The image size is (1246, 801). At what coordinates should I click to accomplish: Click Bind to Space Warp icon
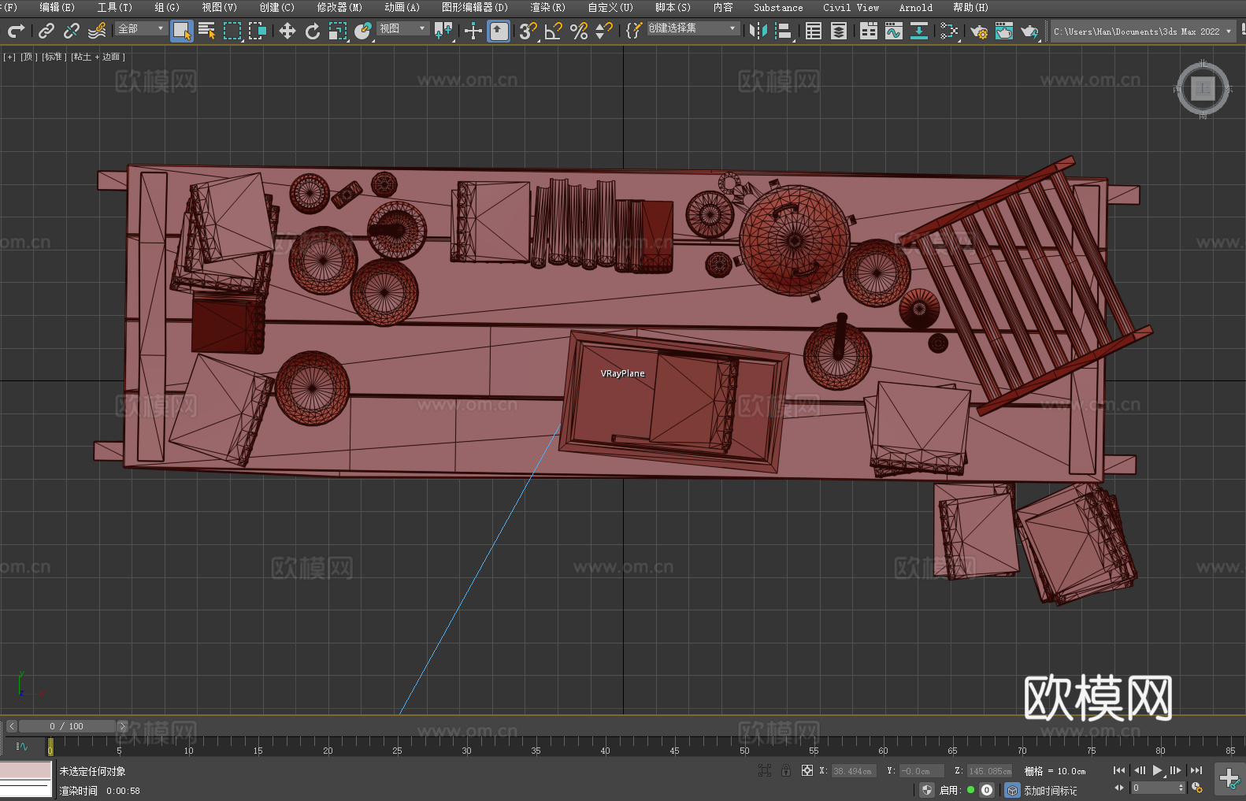point(97,31)
